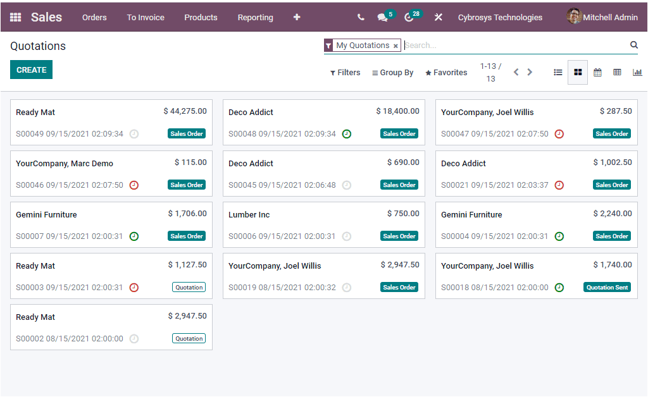Click the activity clock on quotation S00002

pos(134,338)
